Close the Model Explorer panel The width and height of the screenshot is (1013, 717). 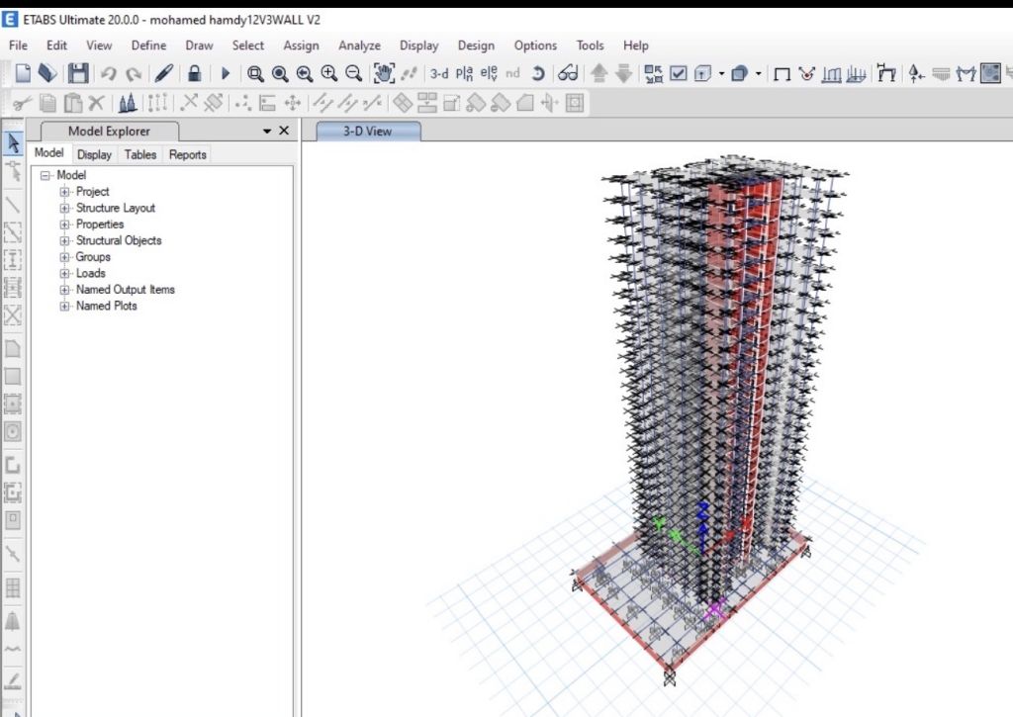pos(284,132)
